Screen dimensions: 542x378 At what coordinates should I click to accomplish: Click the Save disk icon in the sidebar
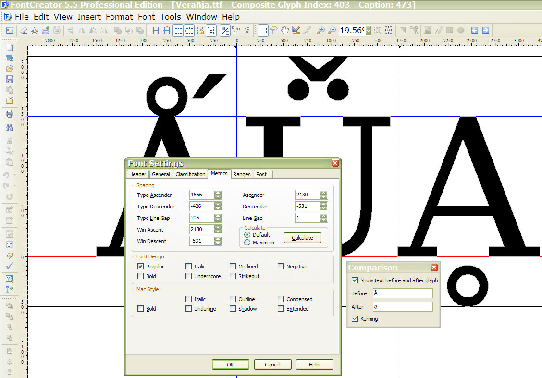[x=9, y=79]
